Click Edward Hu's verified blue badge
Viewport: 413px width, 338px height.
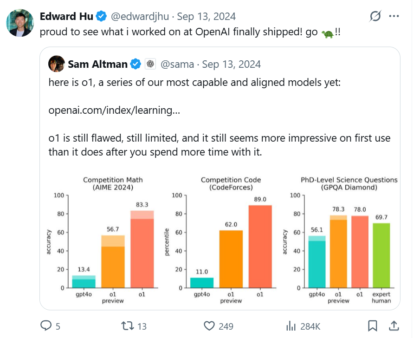(x=101, y=16)
